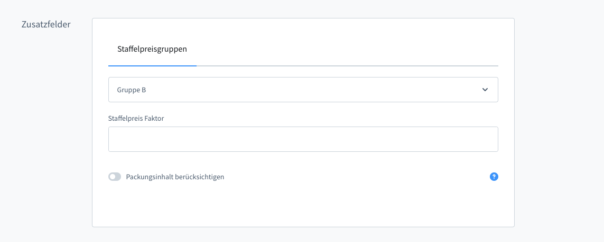This screenshot has height=242, width=604.
Task: Click the Packungsinhalt berücksichtigen label
Action: click(175, 177)
